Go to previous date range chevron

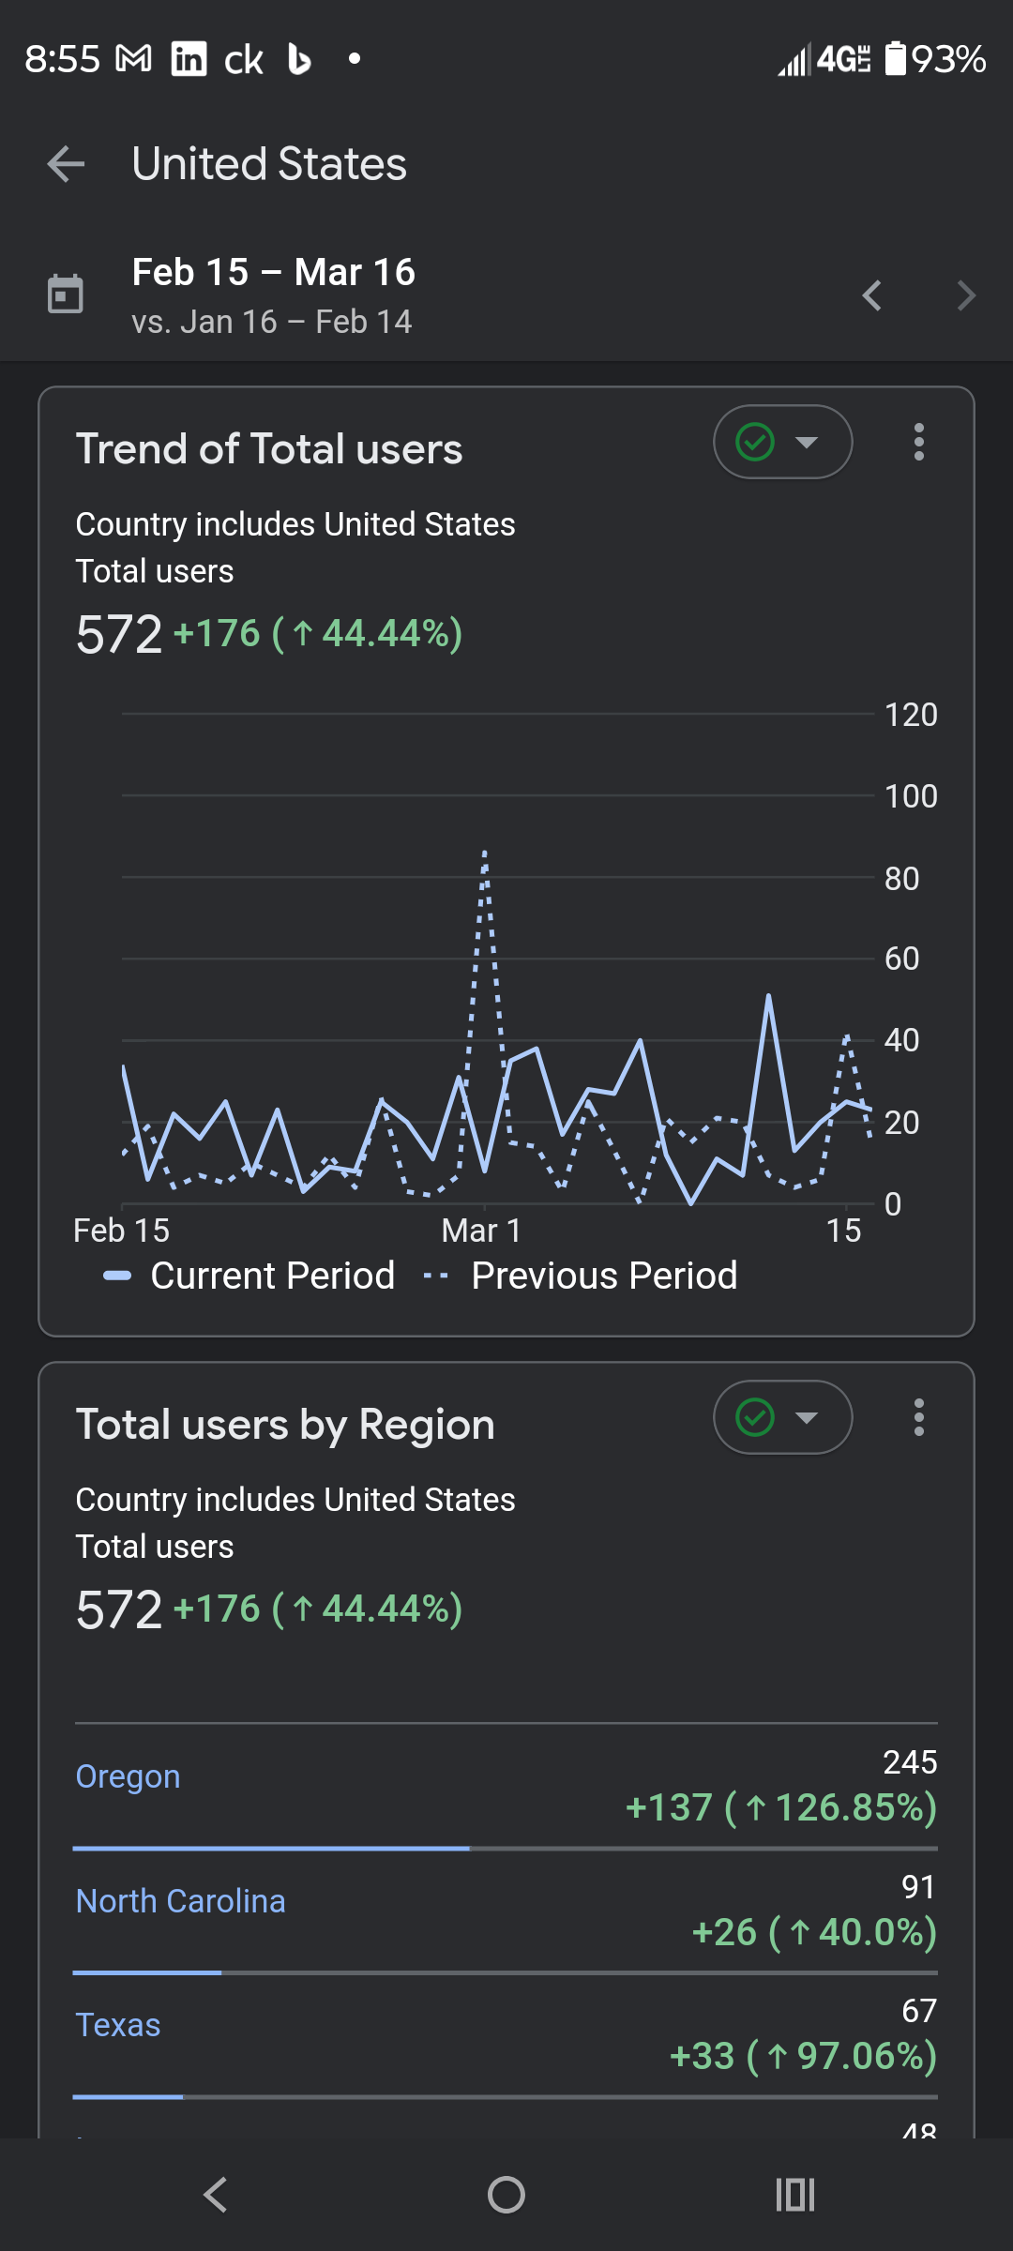[x=872, y=296]
